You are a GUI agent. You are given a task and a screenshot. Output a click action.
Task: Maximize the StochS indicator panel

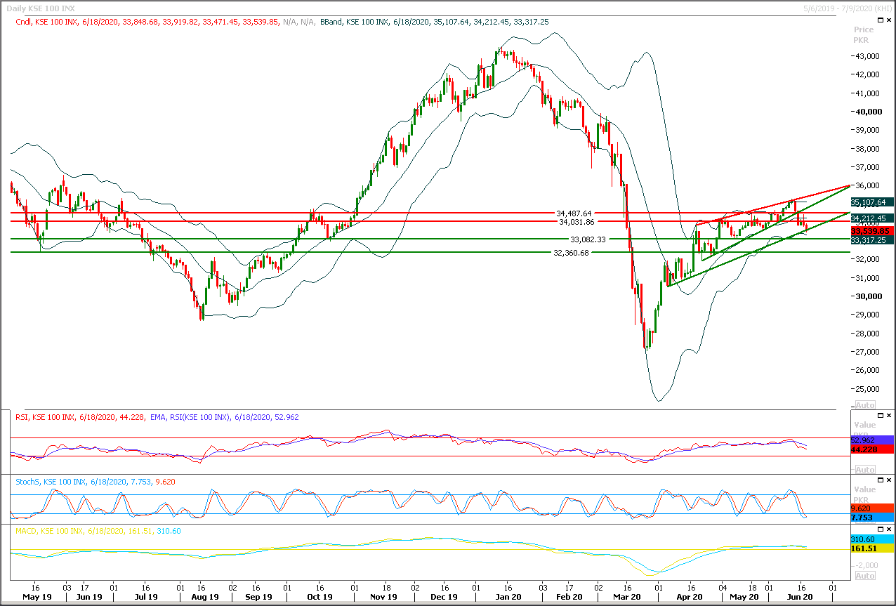point(880,481)
